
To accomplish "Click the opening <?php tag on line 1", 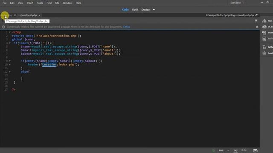I will 17,32.
